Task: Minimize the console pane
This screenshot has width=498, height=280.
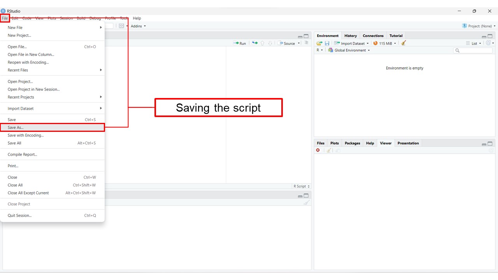Action: tap(300, 196)
